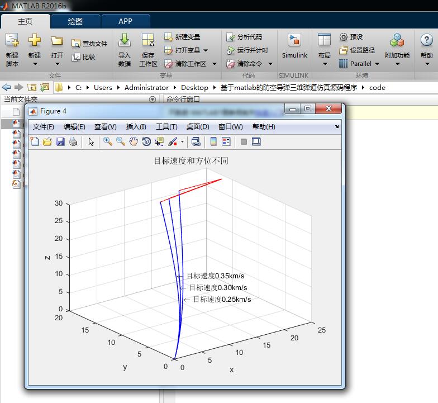Expand the 布局 (Layout) dropdown
The image size is (438, 403).
click(x=325, y=64)
